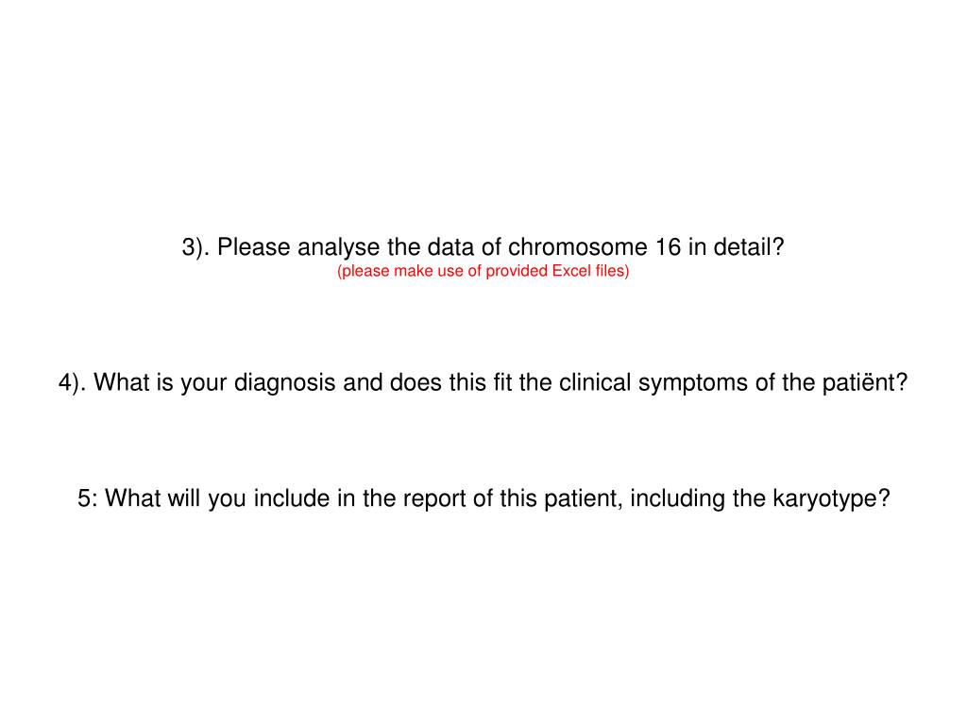Image resolution: width=967 pixels, height=725 pixels.
Task: Click the "5:" question number
Action: pyautogui.click(x=88, y=498)
